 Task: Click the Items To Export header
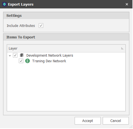coord(66,37)
